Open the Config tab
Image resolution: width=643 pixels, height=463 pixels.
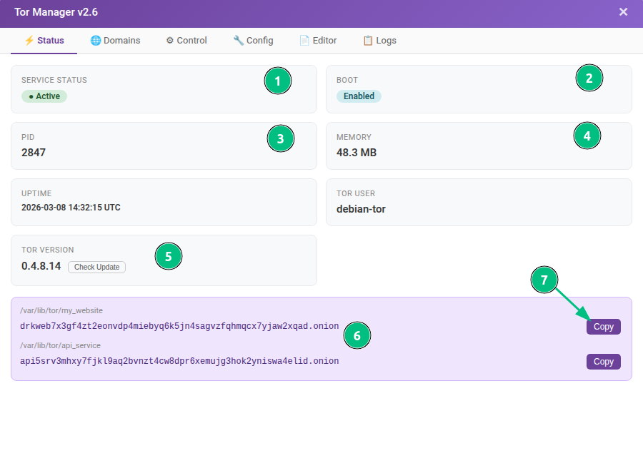pyautogui.click(x=253, y=40)
